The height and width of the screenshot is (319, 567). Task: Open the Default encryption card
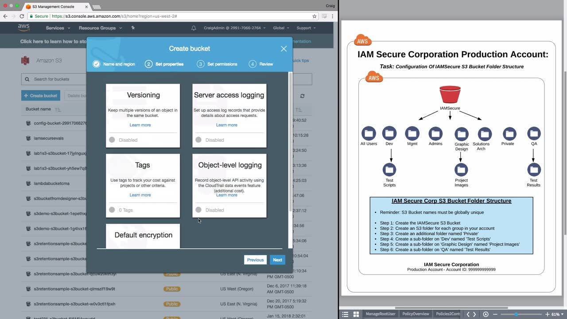pyautogui.click(x=143, y=236)
